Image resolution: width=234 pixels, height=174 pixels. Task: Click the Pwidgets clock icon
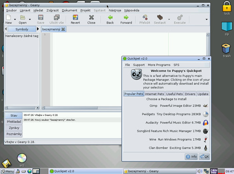(x=205, y=114)
